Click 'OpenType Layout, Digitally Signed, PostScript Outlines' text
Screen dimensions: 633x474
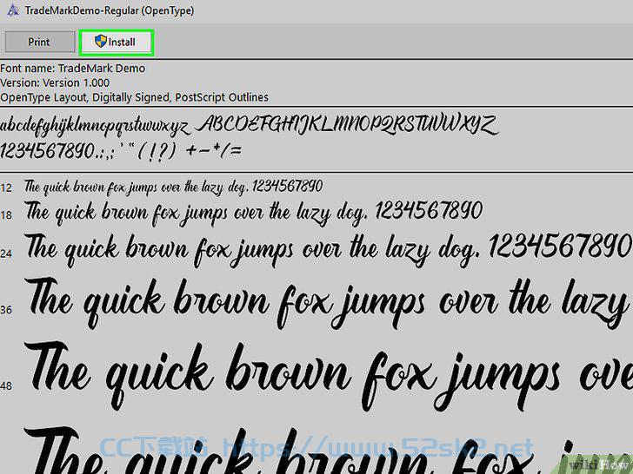click(135, 97)
